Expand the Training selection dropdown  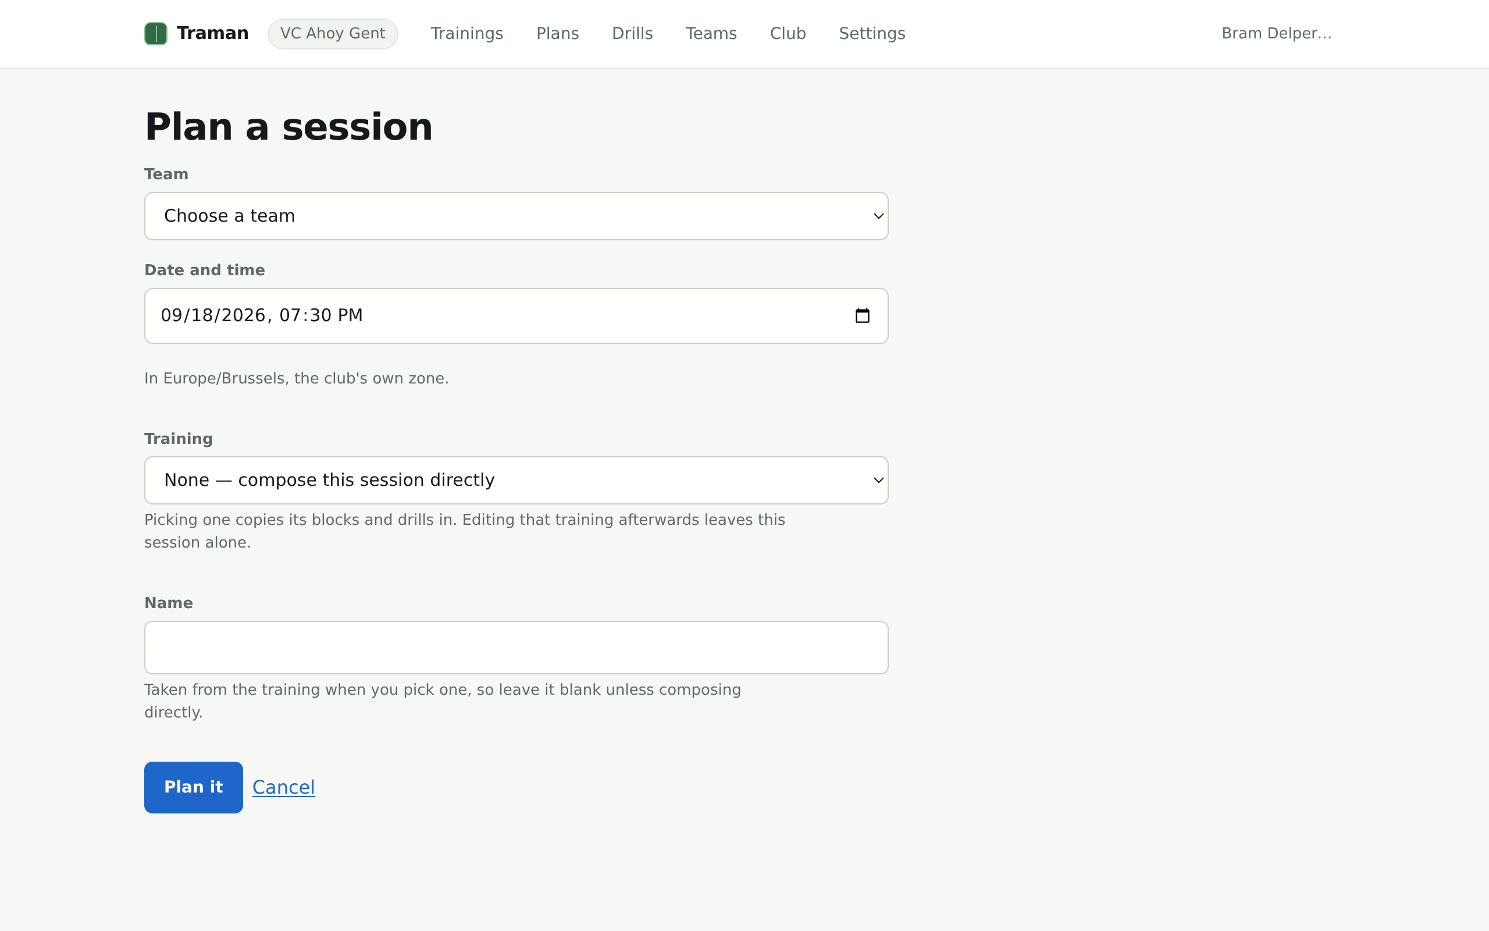[516, 480]
